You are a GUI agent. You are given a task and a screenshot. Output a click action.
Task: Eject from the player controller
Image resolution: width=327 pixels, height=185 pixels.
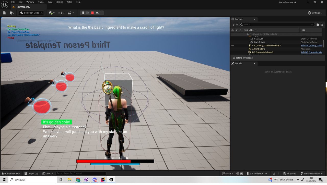pyautogui.click(x=97, y=13)
